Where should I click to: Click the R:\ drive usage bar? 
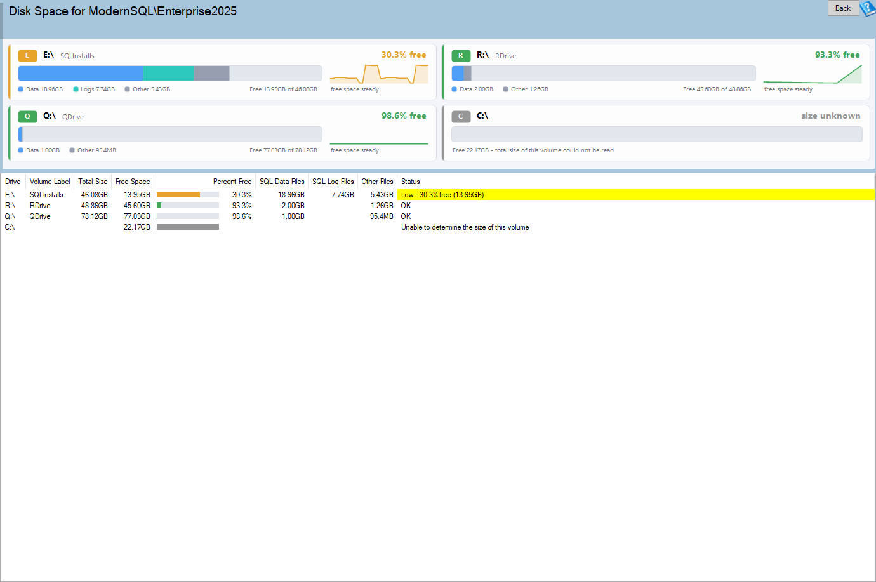[604, 73]
